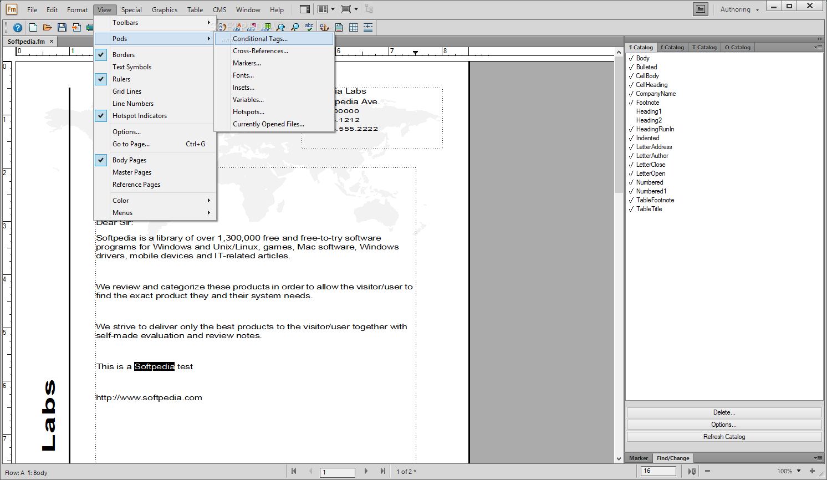Click the Open folder toolbar icon
This screenshot has height=480, width=827.
click(x=48, y=28)
